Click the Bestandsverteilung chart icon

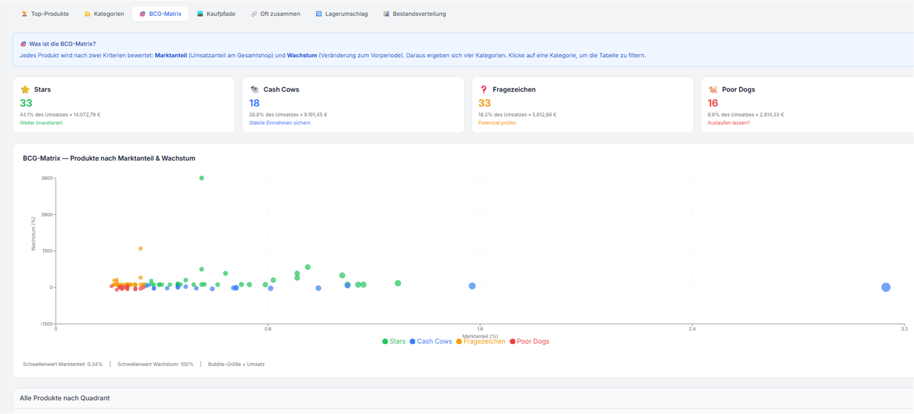click(x=386, y=14)
